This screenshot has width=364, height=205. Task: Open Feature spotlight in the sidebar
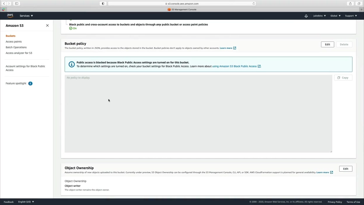coord(16,84)
